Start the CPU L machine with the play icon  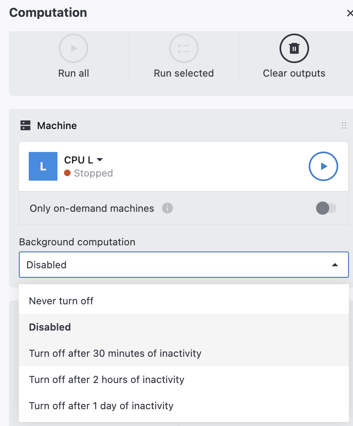(323, 166)
